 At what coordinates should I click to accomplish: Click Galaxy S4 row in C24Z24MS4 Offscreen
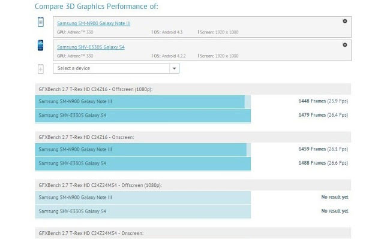click(143, 211)
